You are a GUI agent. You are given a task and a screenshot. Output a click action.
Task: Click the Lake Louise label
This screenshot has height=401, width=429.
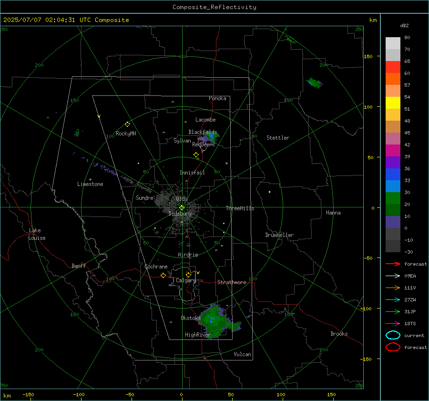[x=37, y=234]
